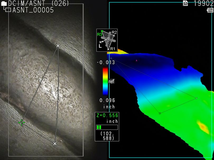Select the ASNT_00005 file icon
214x160 pixels.
tap(8, 10)
